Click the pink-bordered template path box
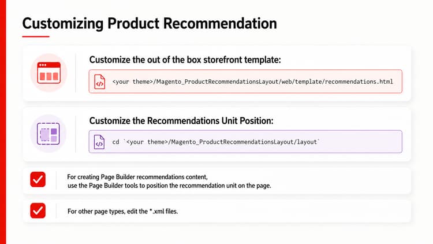 pyautogui.click(x=245, y=82)
